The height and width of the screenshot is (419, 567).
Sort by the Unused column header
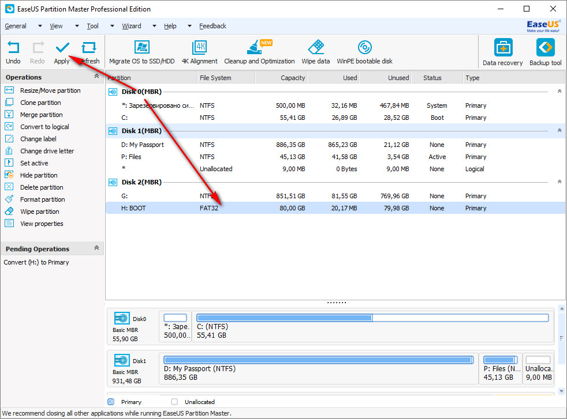[386, 78]
